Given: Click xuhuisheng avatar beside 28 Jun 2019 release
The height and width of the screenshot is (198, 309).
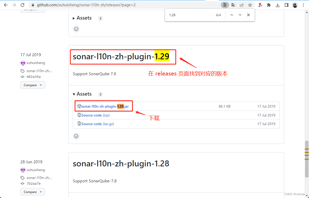Looking at the screenshot, I should pos(23,170).
